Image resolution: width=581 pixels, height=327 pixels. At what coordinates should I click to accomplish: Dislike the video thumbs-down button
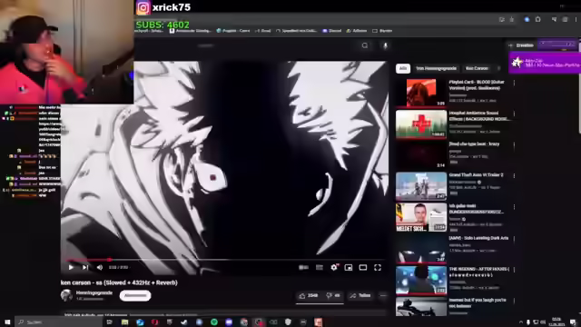point(333,295)
